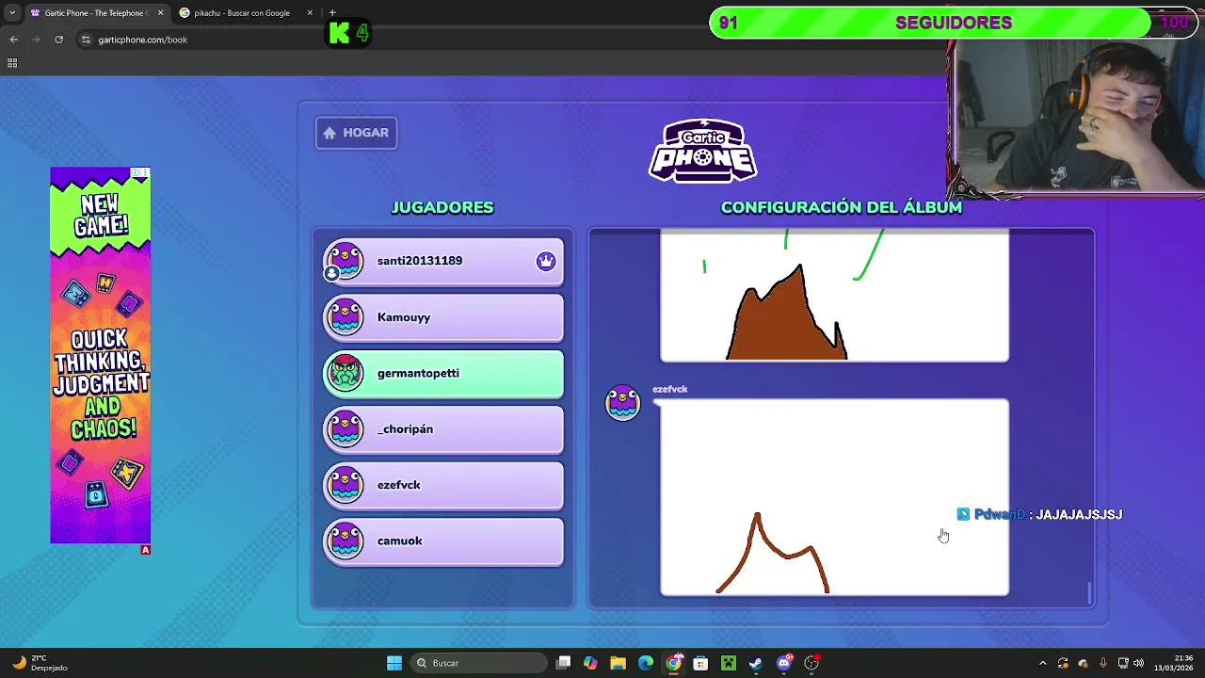
Task: Click santi20131189's avatar icon
Action: pos(345,261)
